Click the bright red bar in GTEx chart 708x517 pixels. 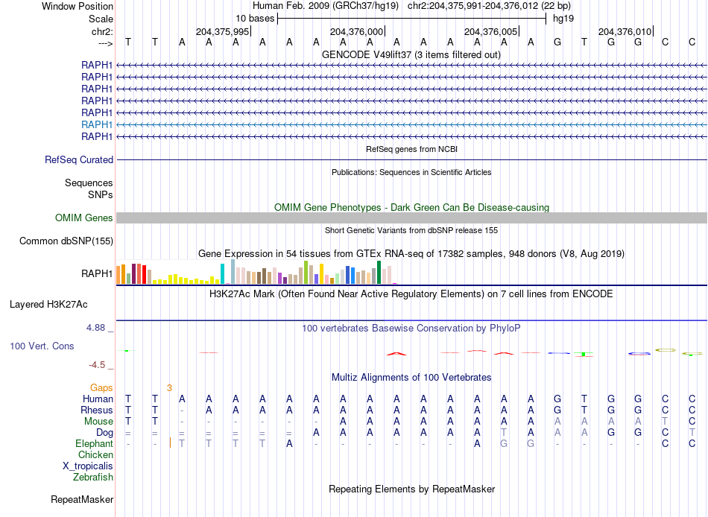pyautogui.click(x=144, y=275)
